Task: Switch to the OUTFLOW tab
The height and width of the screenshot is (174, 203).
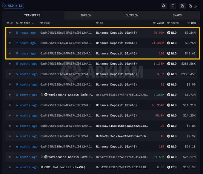Action: pos(132,15)
